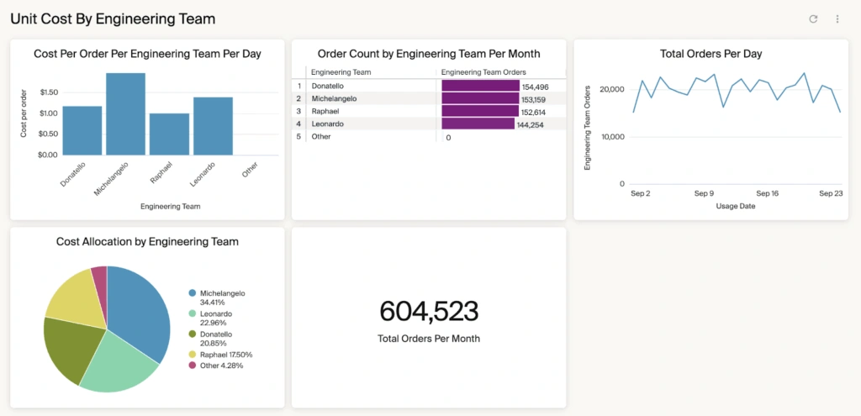
Task: Click the Michelangelo blue legend swatch
Action: (x=193, y=293)
